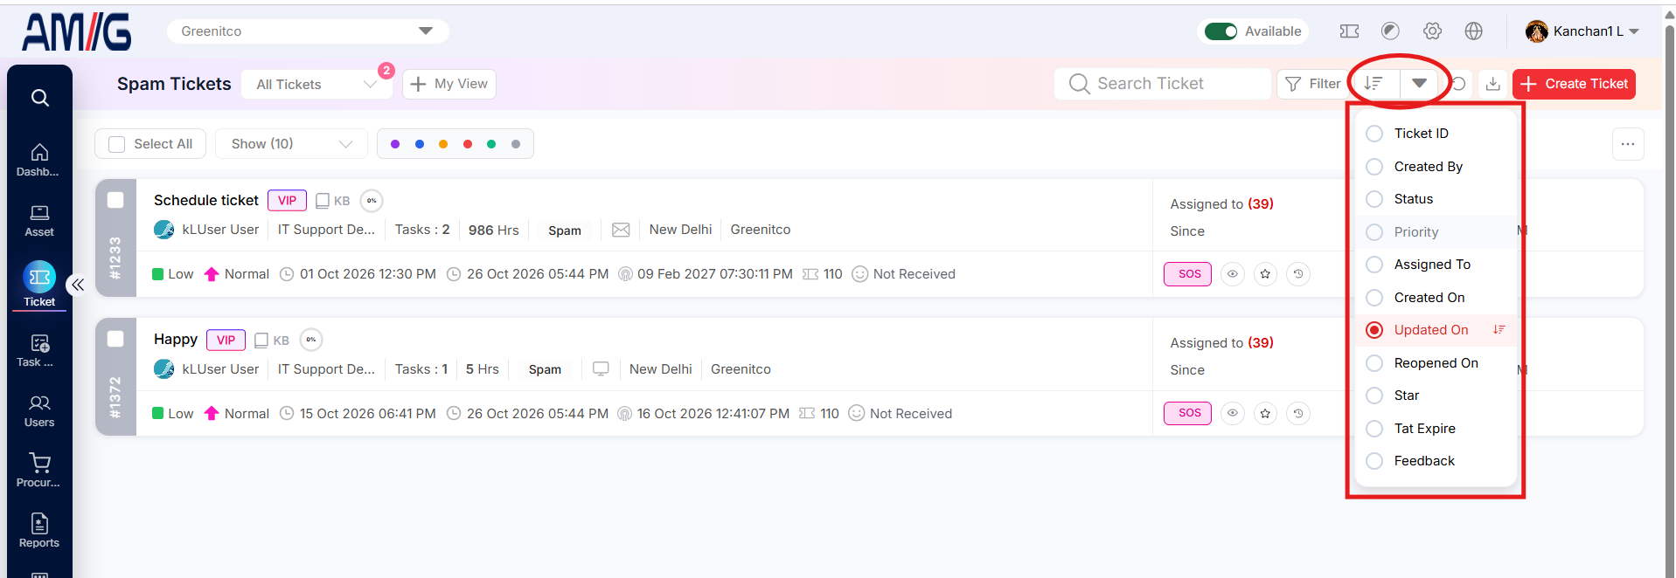Open language globe icon in header
This screenshot has height=578, width=1676.
(x=1474, y=31)
